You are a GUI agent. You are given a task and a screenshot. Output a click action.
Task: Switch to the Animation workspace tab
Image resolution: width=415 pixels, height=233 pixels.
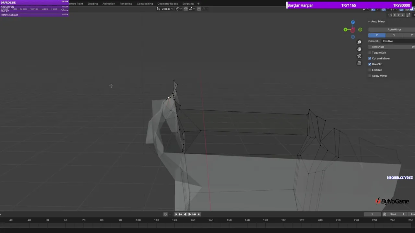(x=109, y=4)
